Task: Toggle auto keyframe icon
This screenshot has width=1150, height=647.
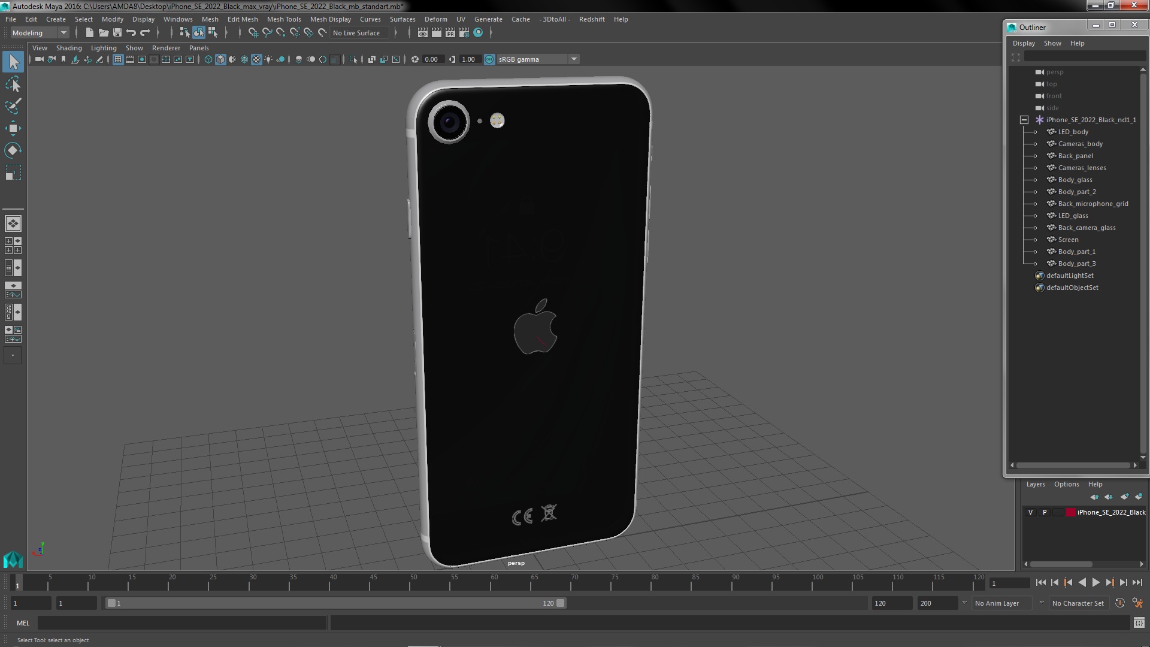Action: [x=1120, y=603]
